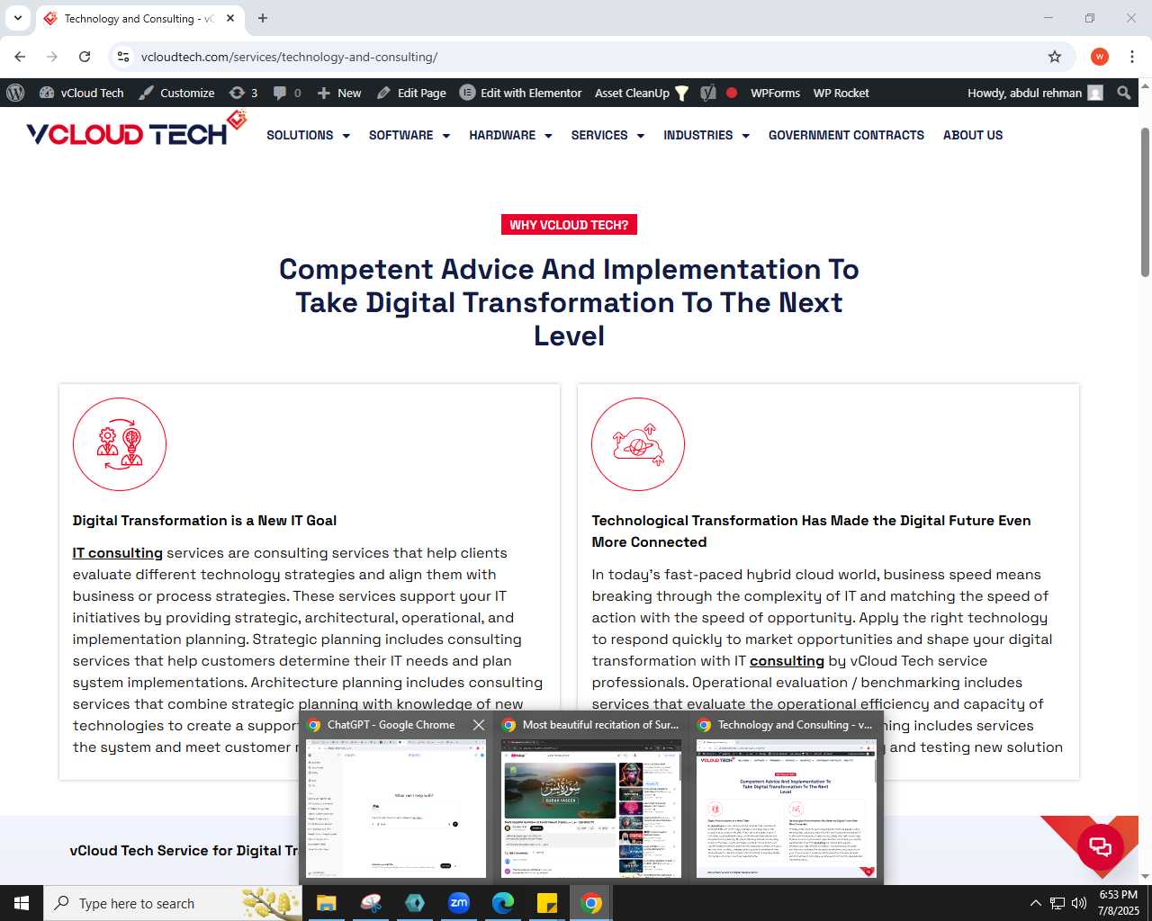This screenshot has width=1152, height=921.
Task: Click IT consulting link in left card
Action: point(118,553)
